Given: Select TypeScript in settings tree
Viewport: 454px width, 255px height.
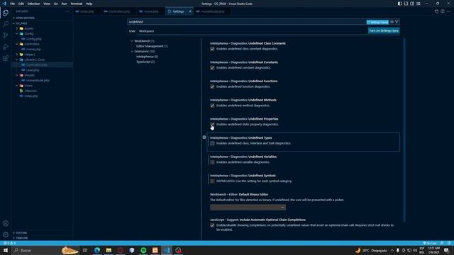Looking at the screenshot, I should click(145, 62).
